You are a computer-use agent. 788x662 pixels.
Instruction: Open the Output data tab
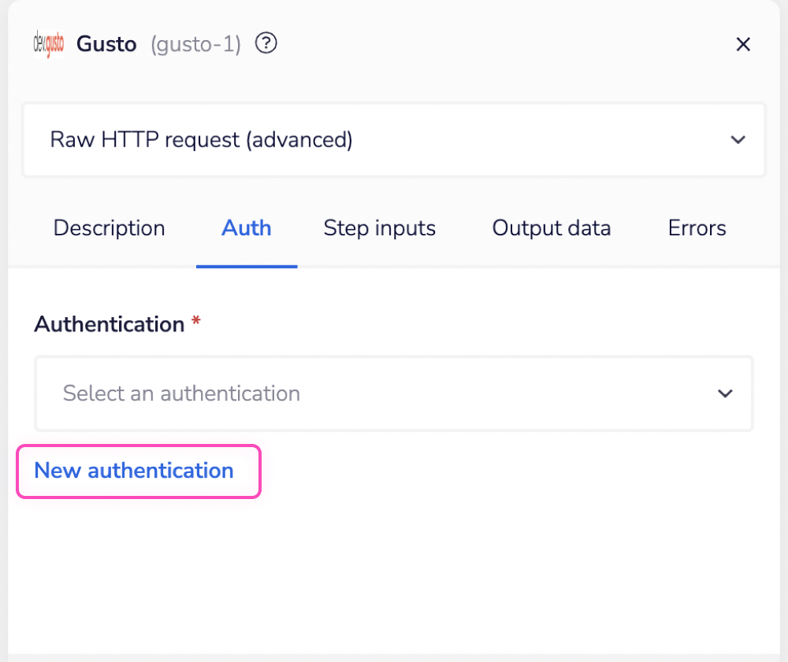tap(551, 228)
